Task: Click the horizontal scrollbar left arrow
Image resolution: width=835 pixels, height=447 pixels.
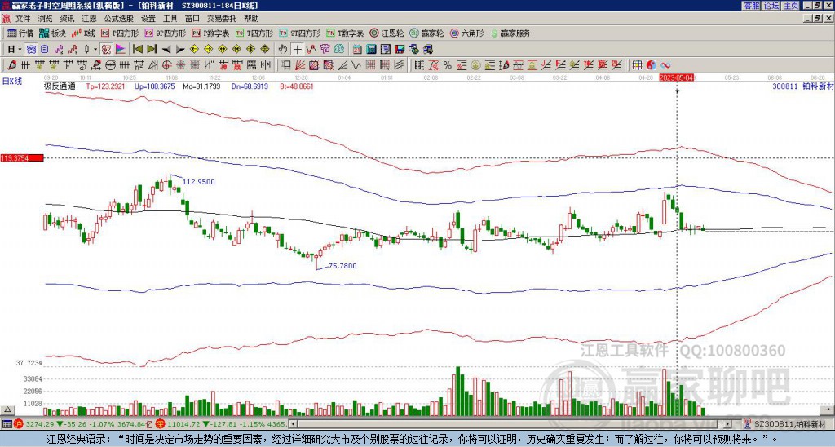Action: [292, 424]
